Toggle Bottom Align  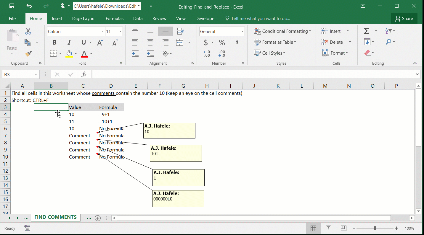pyautogui.click(x=166, y=32)
